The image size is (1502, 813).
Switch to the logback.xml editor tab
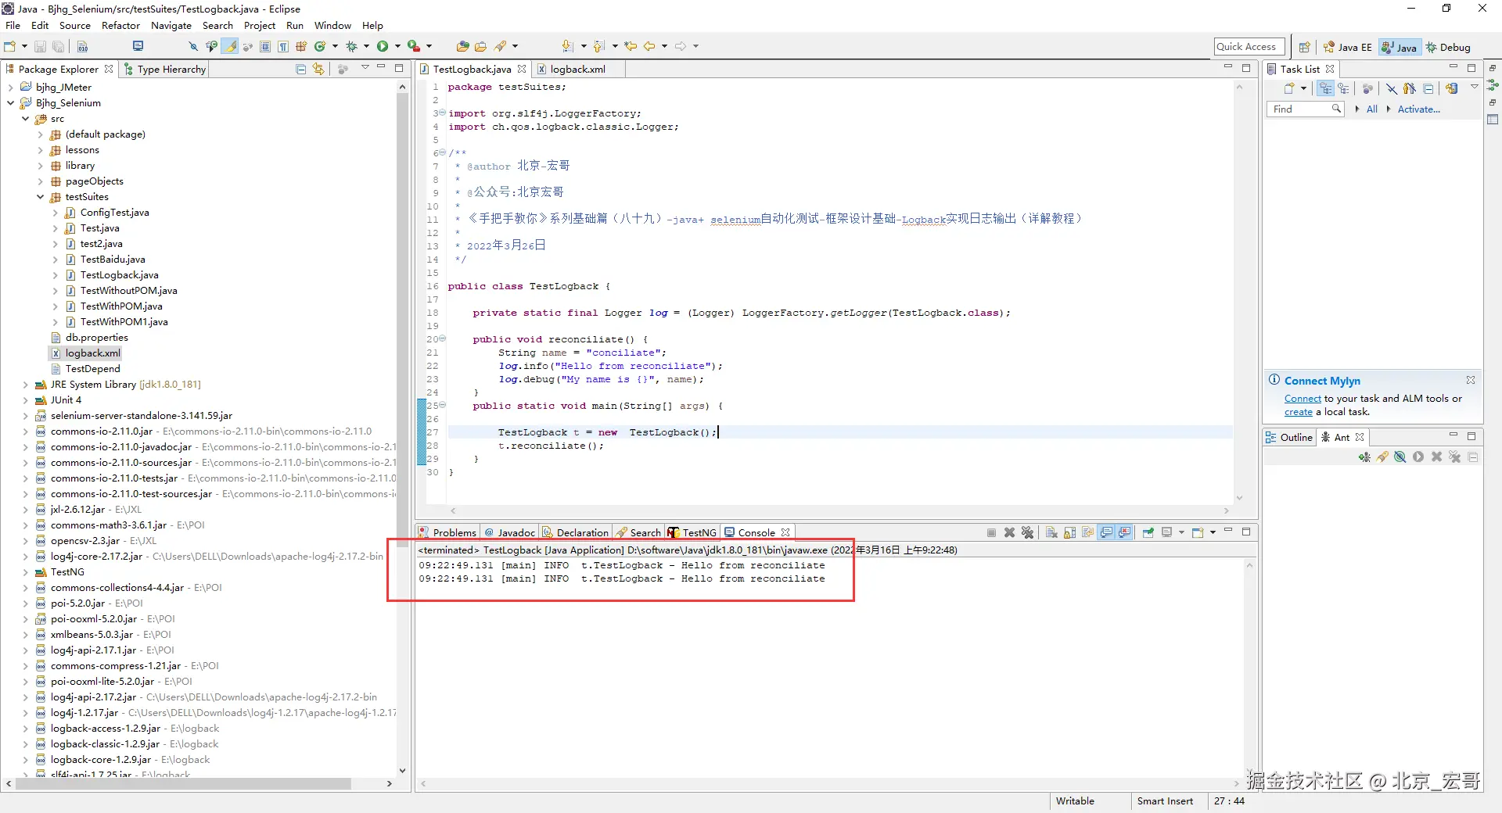pyautogui.click(x=577, y=70)
